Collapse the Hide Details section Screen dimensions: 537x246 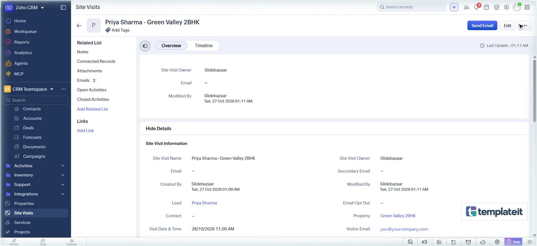(158, 129)
